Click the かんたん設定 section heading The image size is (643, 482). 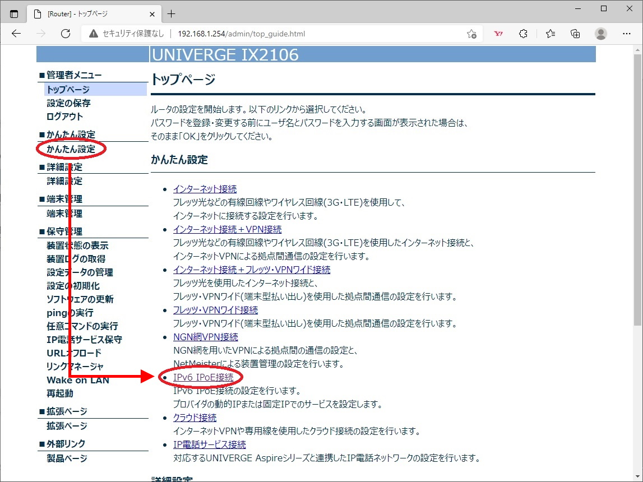point(179,159)
